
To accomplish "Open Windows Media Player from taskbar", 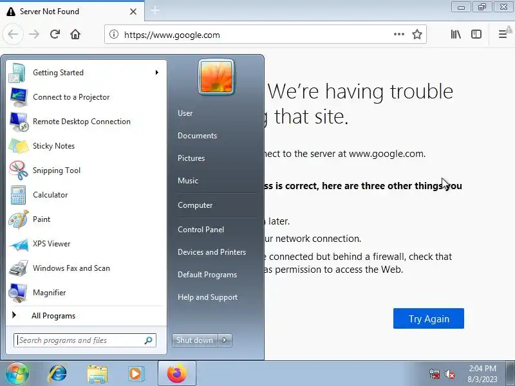I will pos(136,374).
